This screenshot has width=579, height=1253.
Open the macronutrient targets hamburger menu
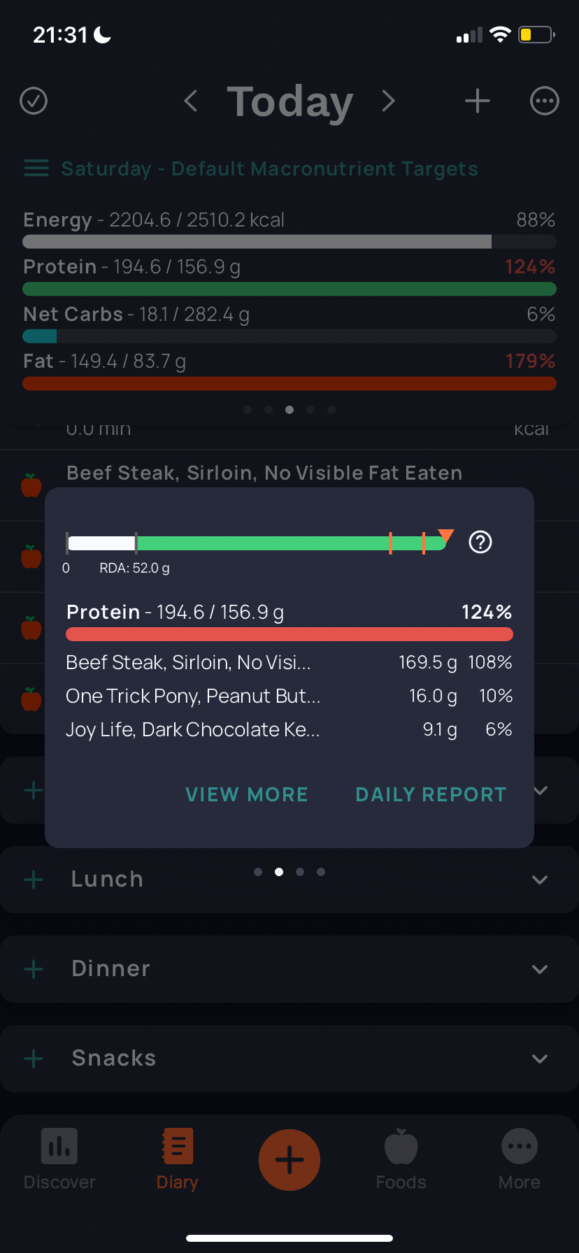point(36,169)
